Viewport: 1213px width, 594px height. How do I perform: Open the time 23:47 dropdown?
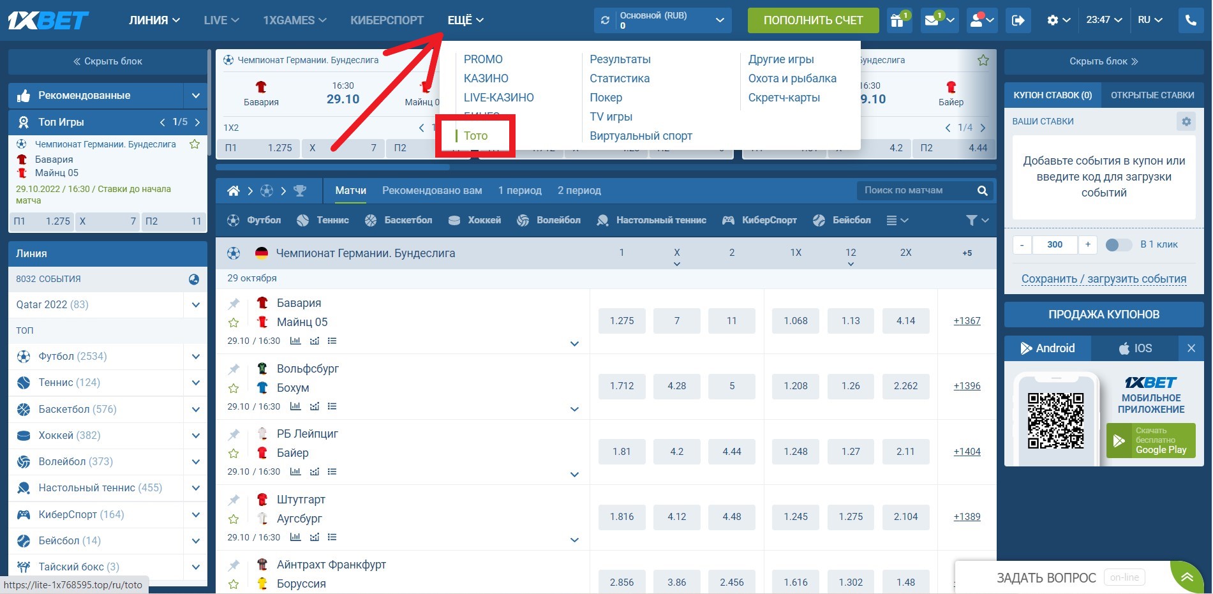1104,20
